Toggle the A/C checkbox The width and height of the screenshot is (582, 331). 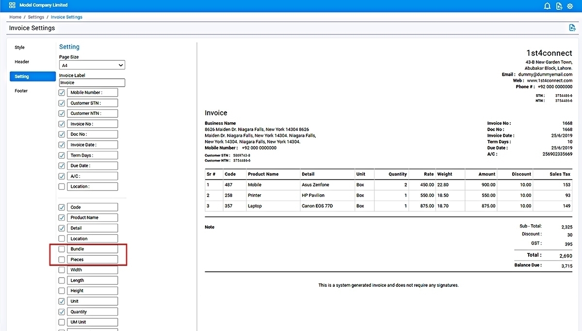click(x=62, y=176)
